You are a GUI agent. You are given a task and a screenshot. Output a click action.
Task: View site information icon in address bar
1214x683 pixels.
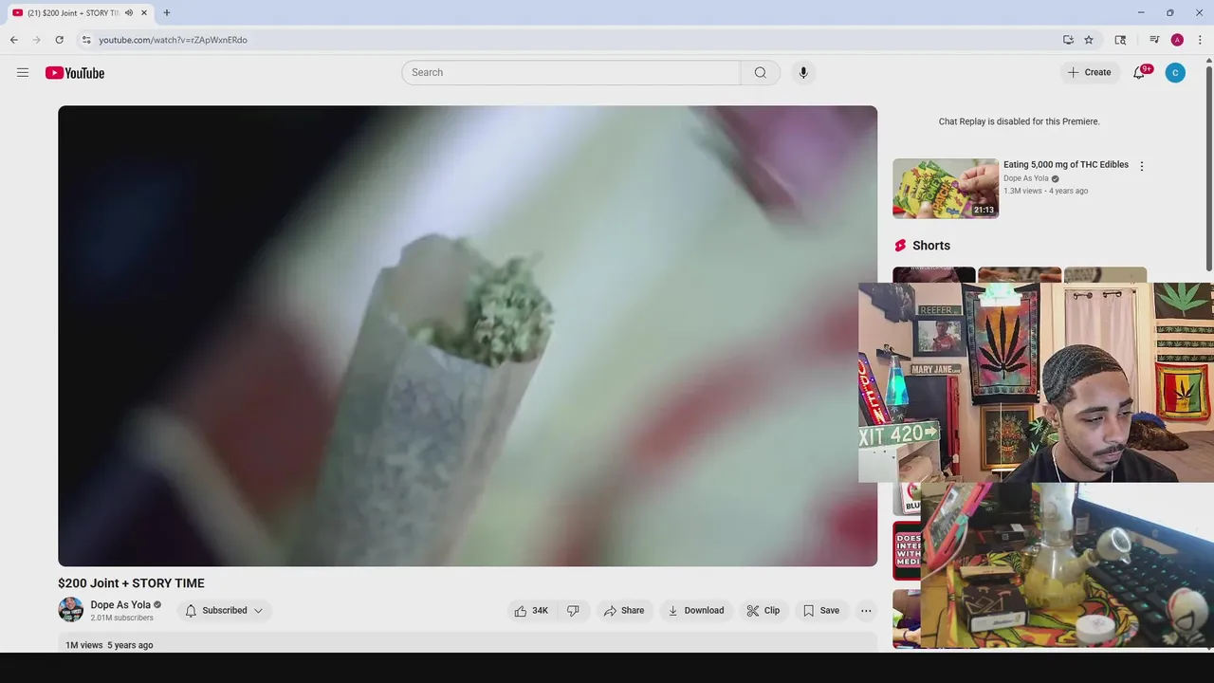(86, 40)
